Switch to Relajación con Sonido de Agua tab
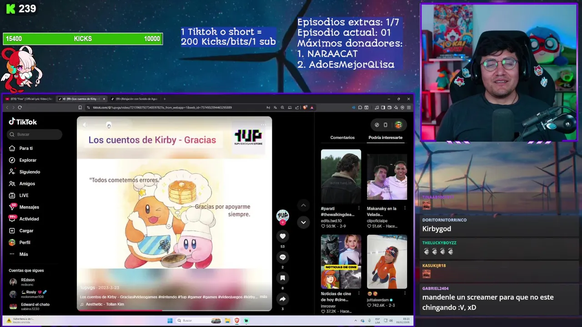582x327 pixels. [135, 99]
